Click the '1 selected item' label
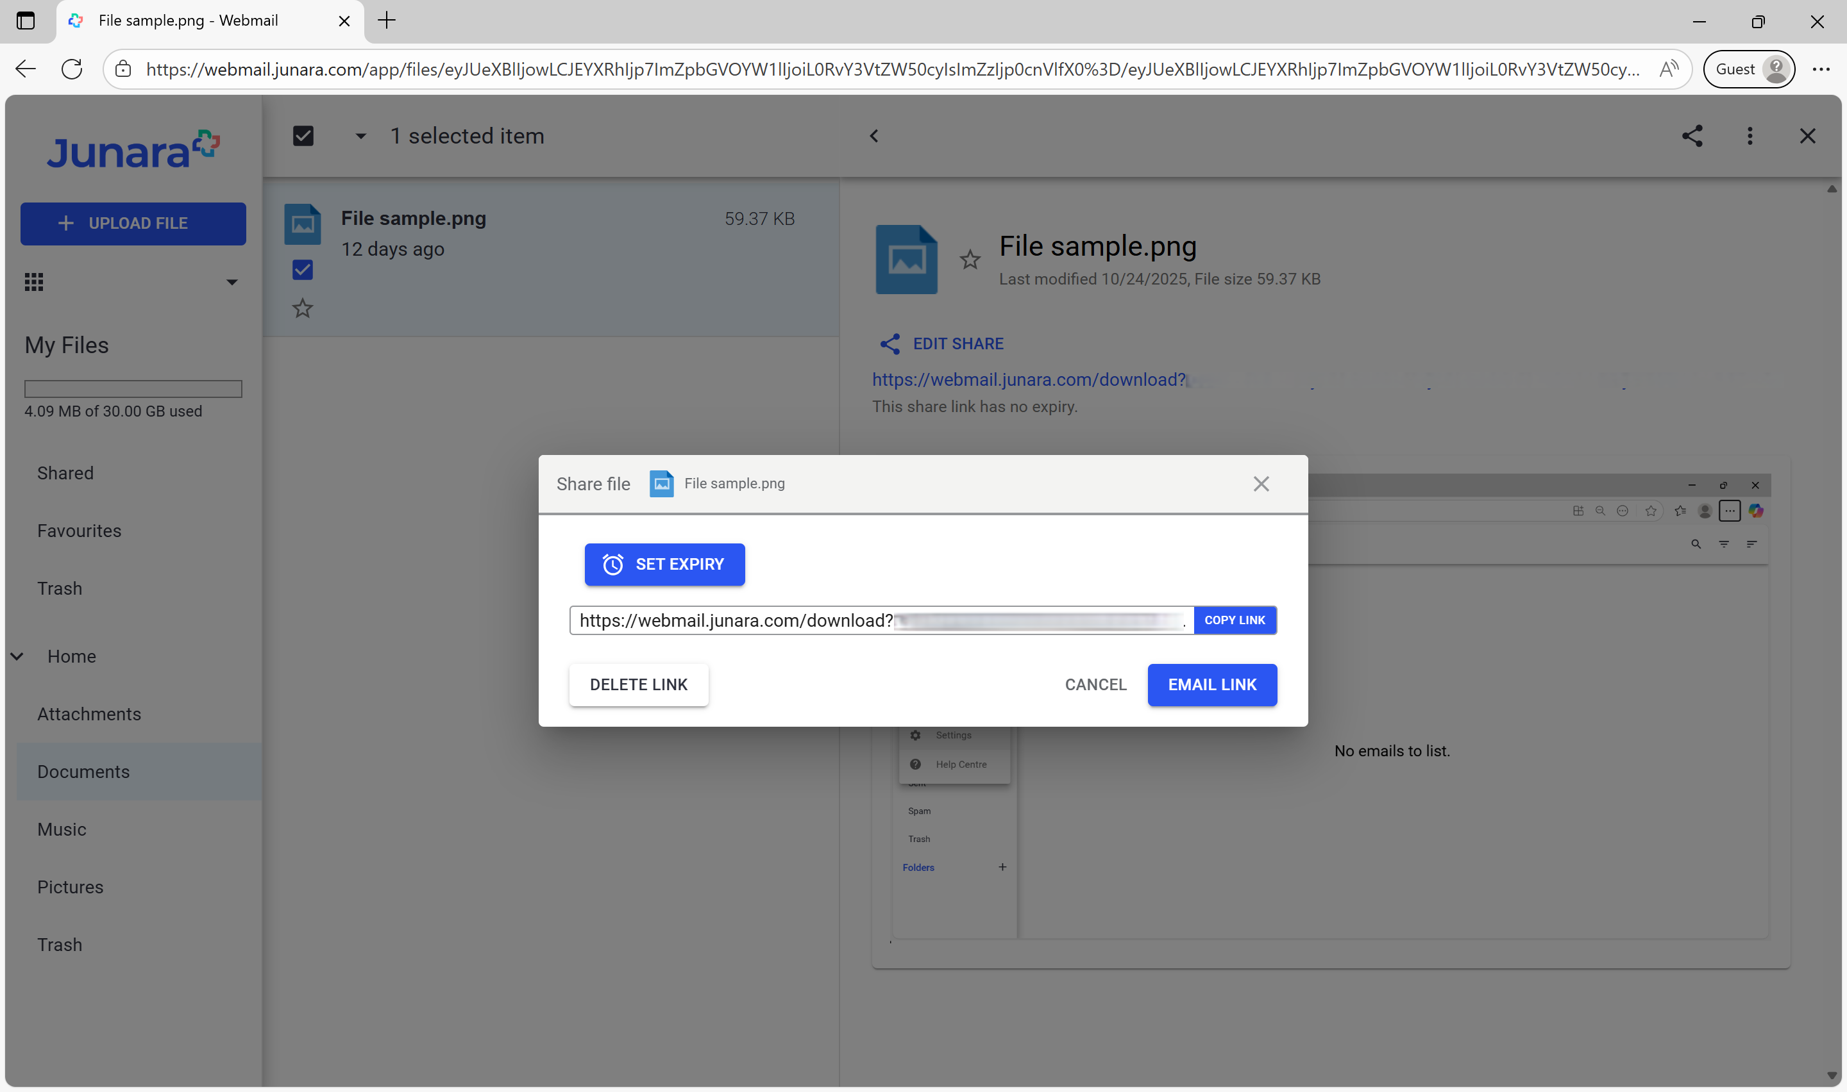 [468, 136]
